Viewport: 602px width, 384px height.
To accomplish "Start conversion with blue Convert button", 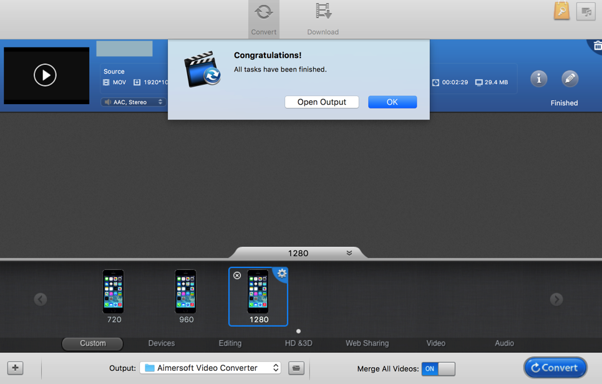I will click(x=555, y=368).
